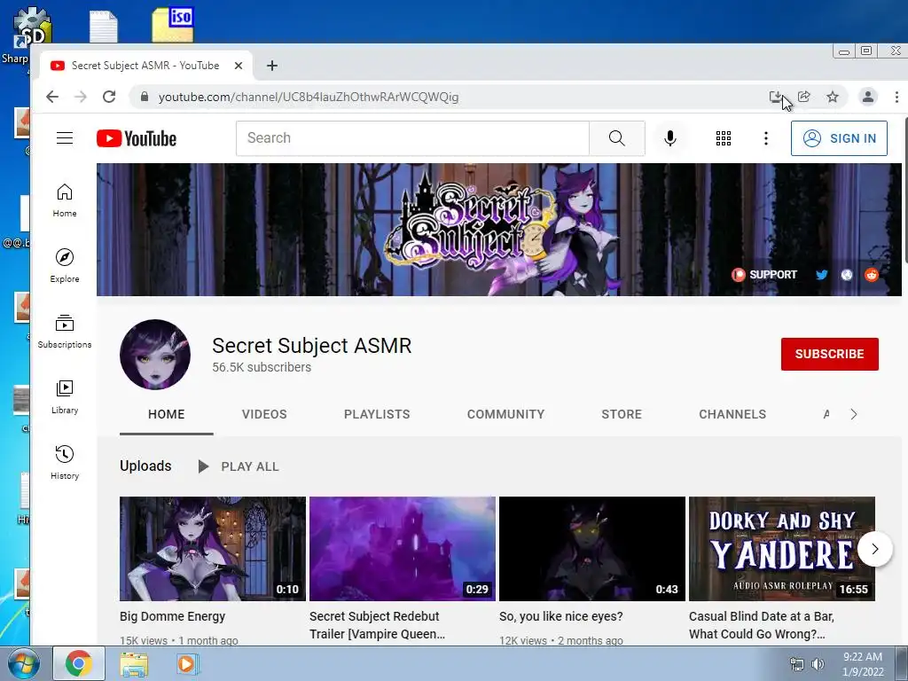Click the SUBSCRIBE button
Screen dimensions: 908x681
click(829, 354)
